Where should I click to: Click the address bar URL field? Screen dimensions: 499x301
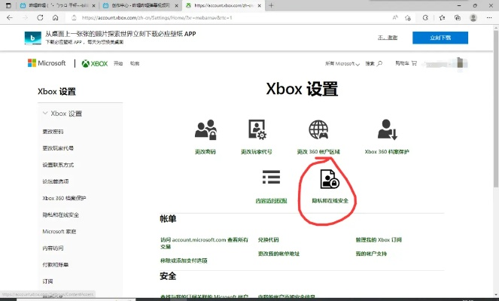[x=229, y=18]
